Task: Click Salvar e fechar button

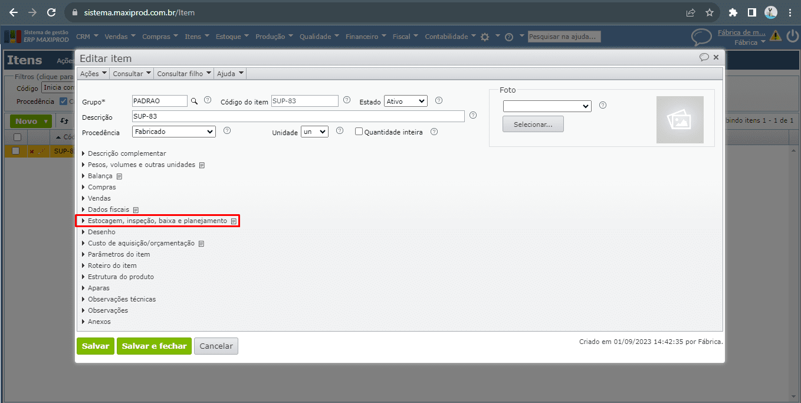Action: [154, 346]
